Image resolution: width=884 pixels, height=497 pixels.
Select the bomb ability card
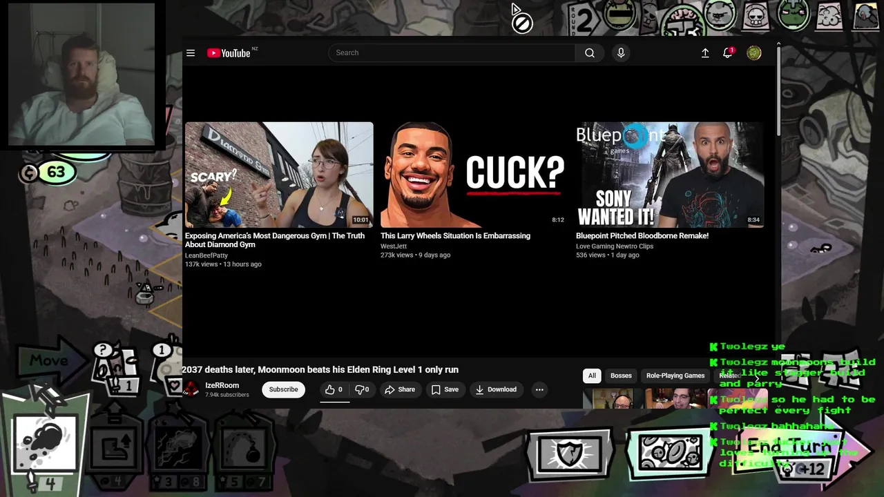244,449
